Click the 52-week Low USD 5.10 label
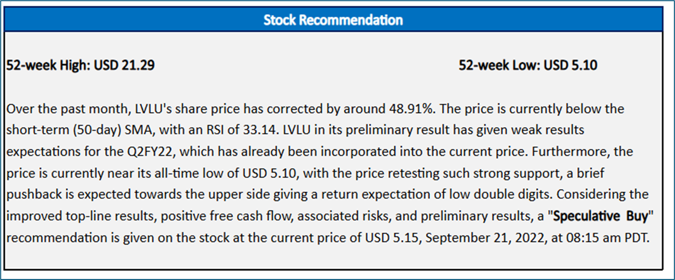Image resolution: width=675 pixels, height=280 pixels. tap(528, 65)
